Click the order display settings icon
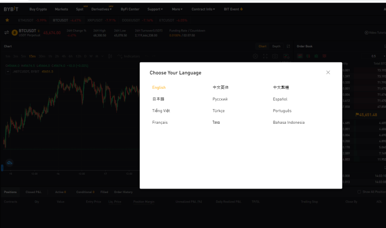Screen dimensions: 386x228 point(286,56)
